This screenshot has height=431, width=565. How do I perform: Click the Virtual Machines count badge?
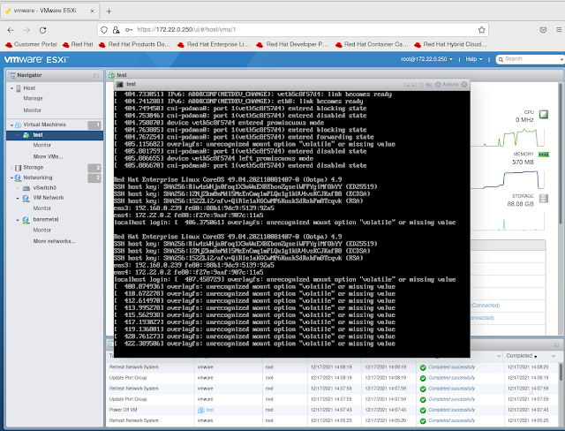point(94,125)
